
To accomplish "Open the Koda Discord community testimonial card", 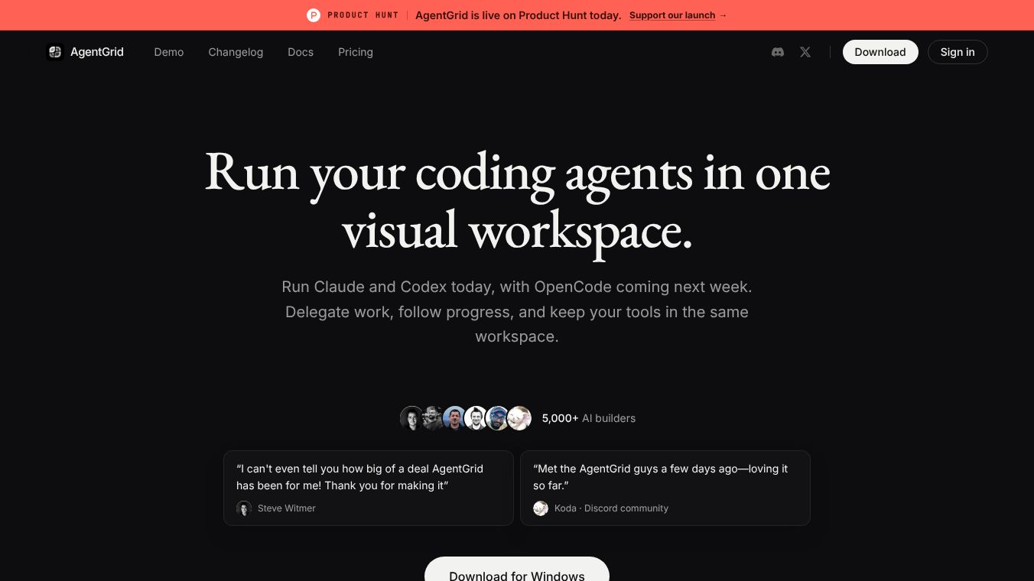I will [x=665, y=488].
